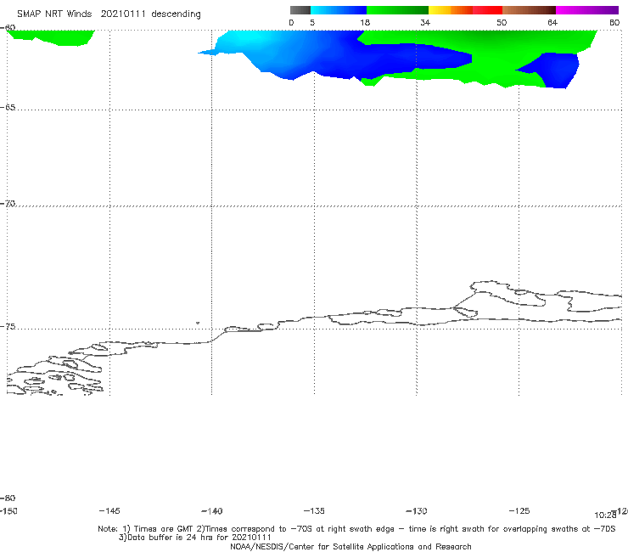This screenshot has height=552, width=628.
Task: Click the brown segment of the color bar
Action: [529, 10]
